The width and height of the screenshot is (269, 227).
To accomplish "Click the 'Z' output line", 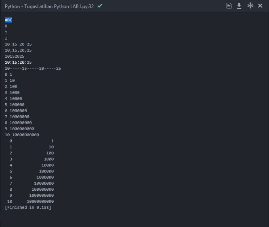I will tap(6, 38).
